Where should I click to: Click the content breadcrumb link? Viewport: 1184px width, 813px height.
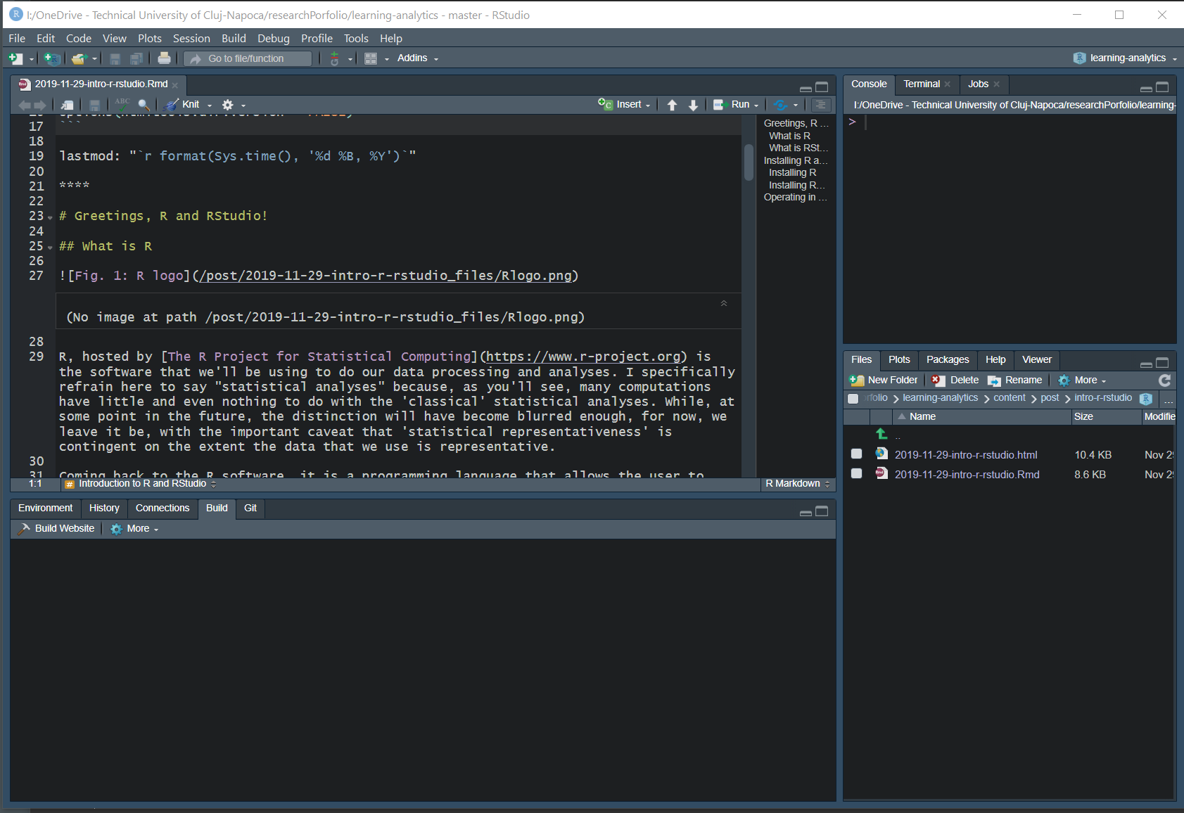[1010, 398]
